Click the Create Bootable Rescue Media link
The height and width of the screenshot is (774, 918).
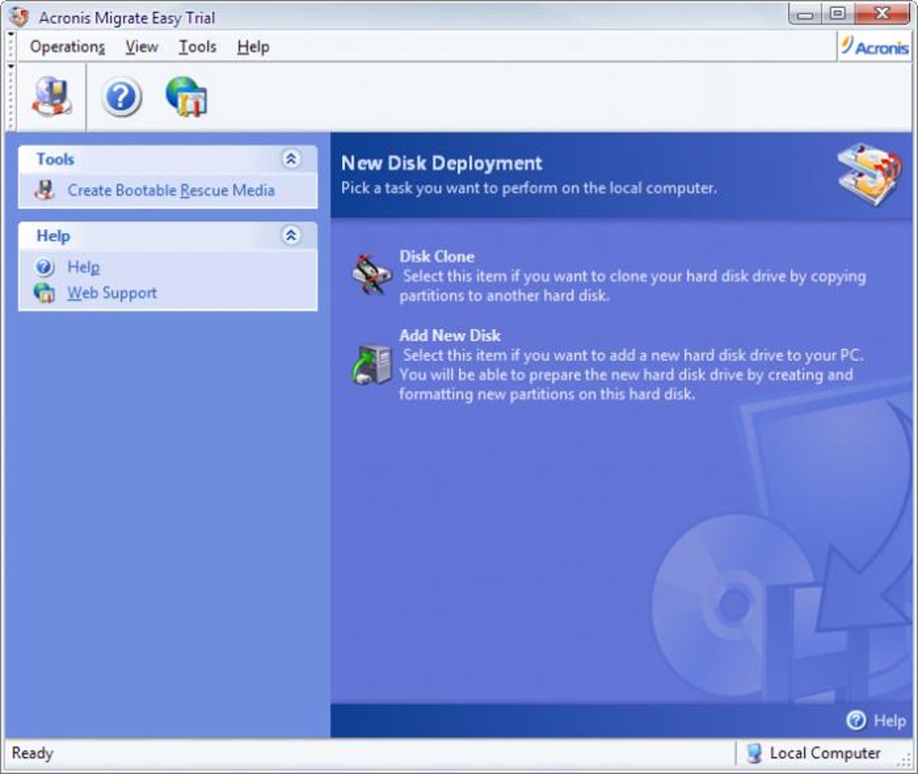171,190
